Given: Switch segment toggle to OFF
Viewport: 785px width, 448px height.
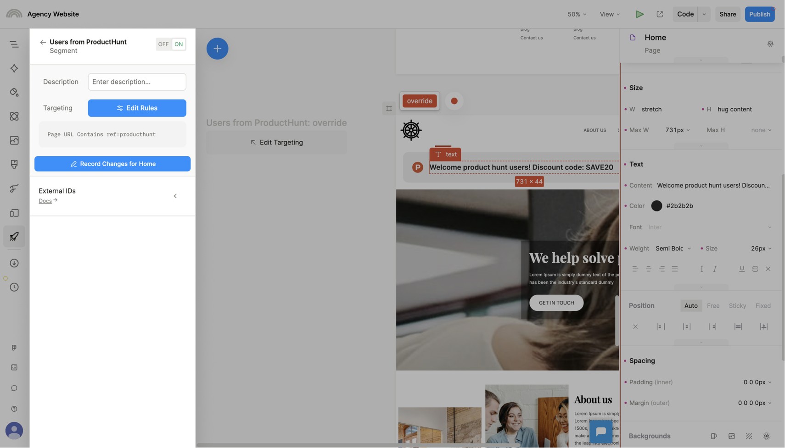Looking at the screenshot, I should point(163,44).
